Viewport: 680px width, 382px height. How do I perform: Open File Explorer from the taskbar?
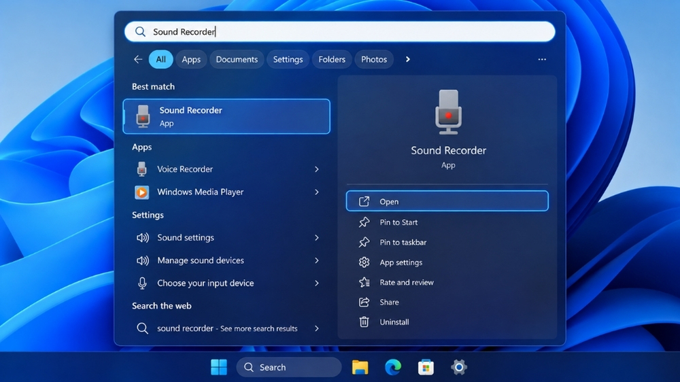(360, 367)
